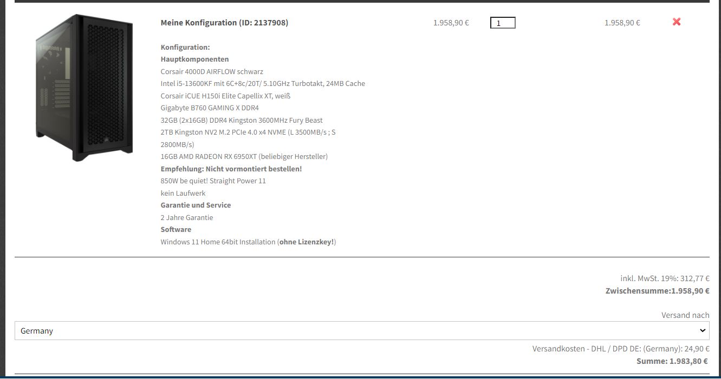Click the Software heading

[176, 229]
